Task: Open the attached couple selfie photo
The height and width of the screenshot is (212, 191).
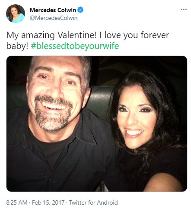Action: coord(97,124)
